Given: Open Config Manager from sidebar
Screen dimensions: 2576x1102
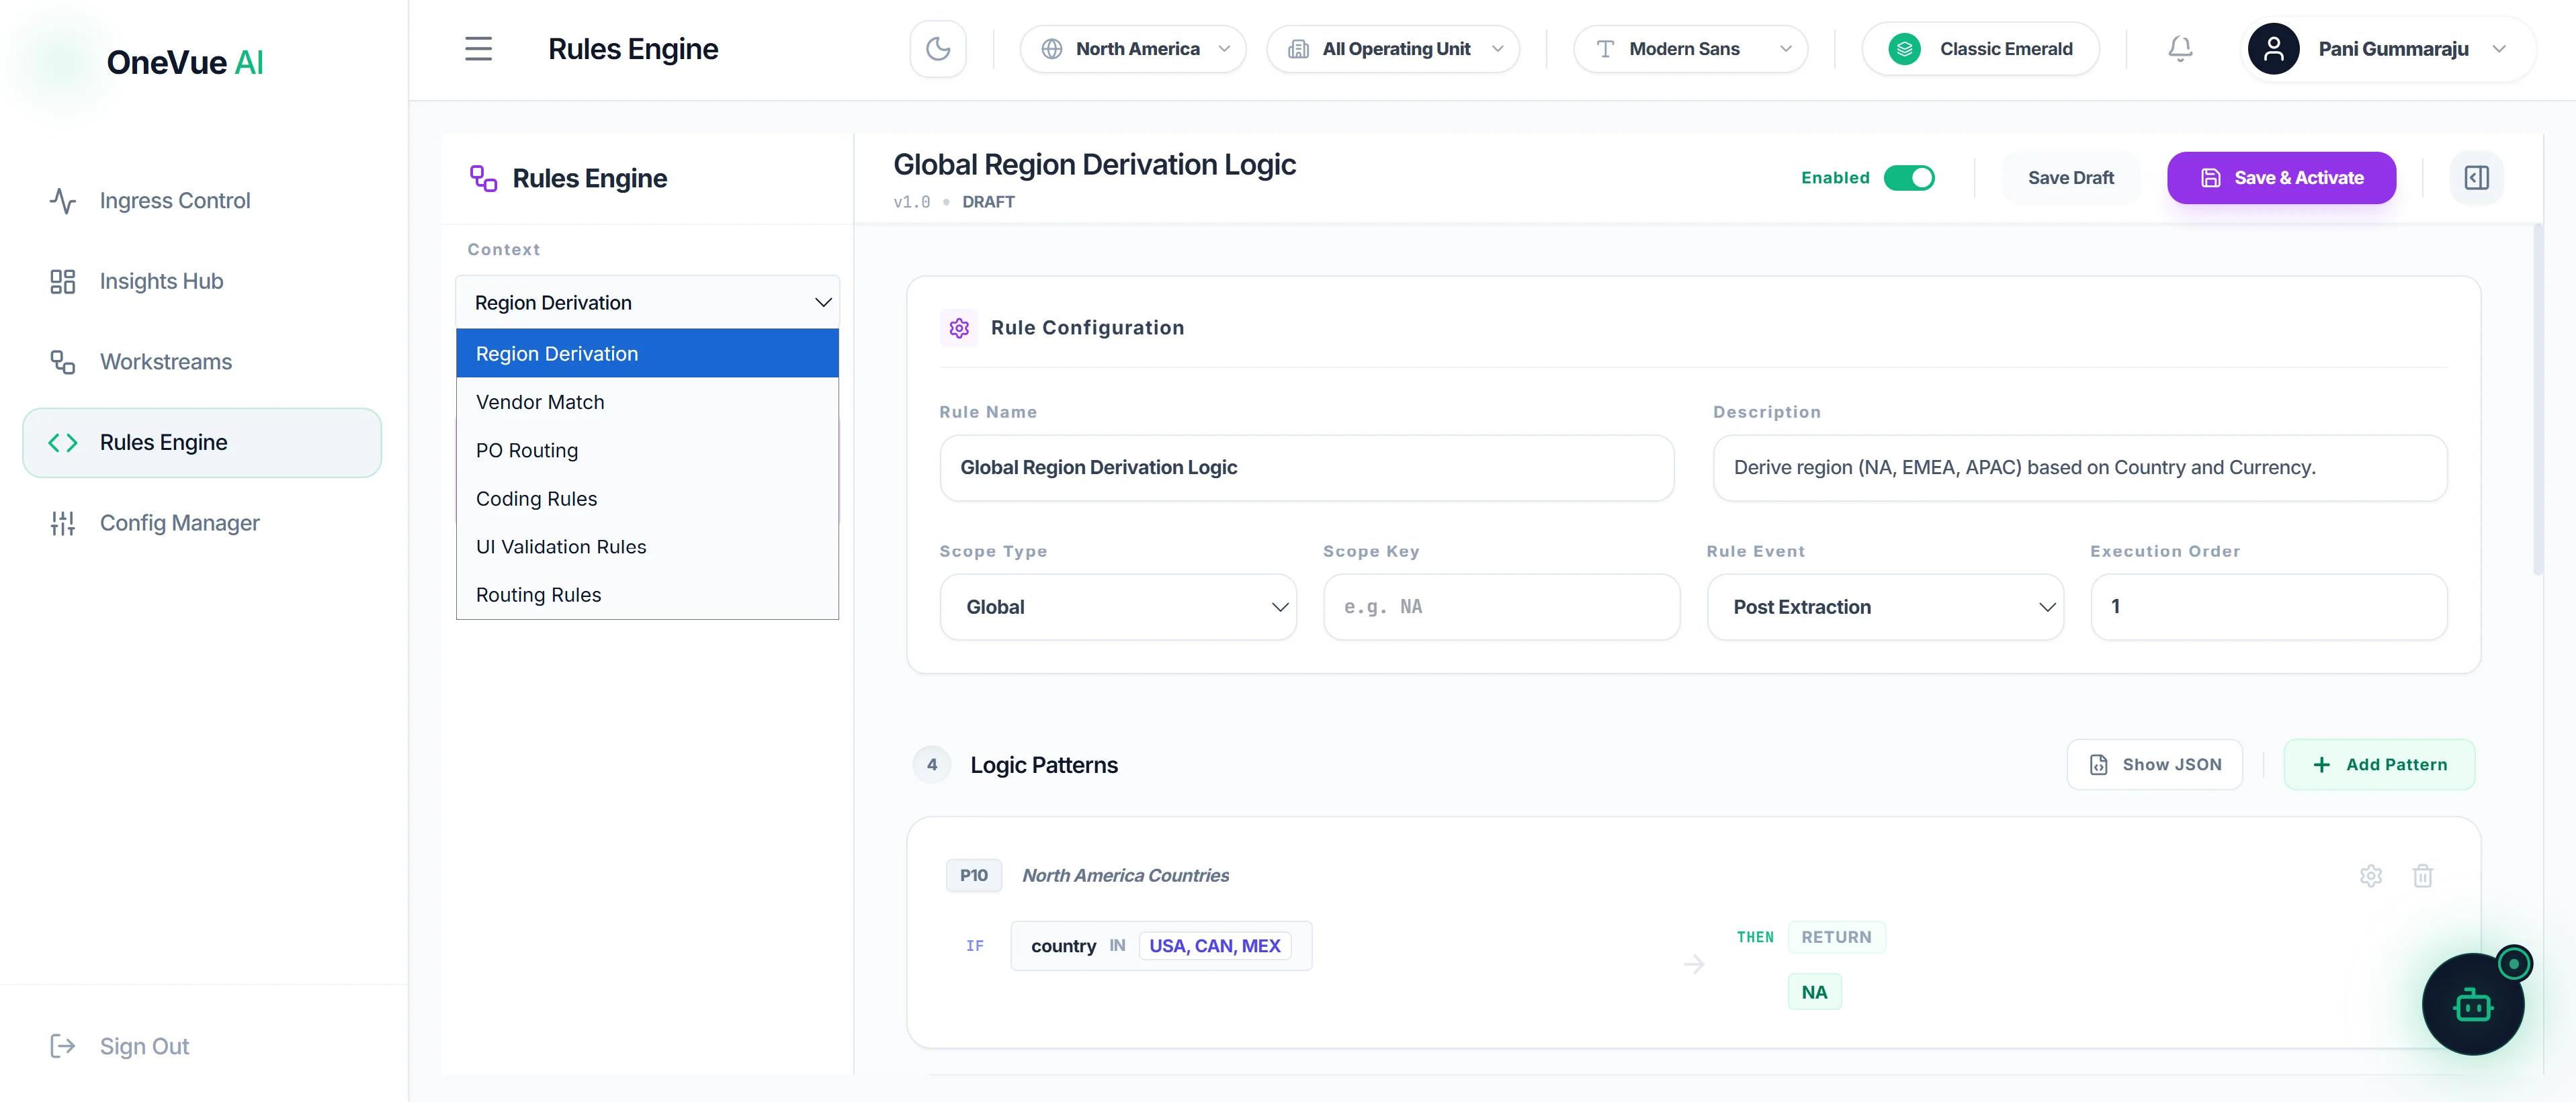Looking at the screenshot, I should pyautogui.click(x=202, y=522).
